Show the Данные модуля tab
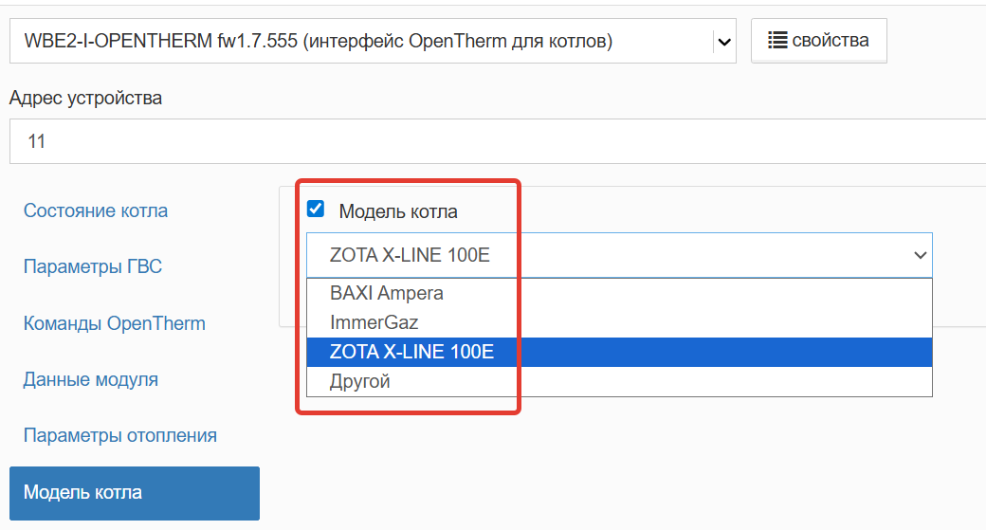 point(91,379)
